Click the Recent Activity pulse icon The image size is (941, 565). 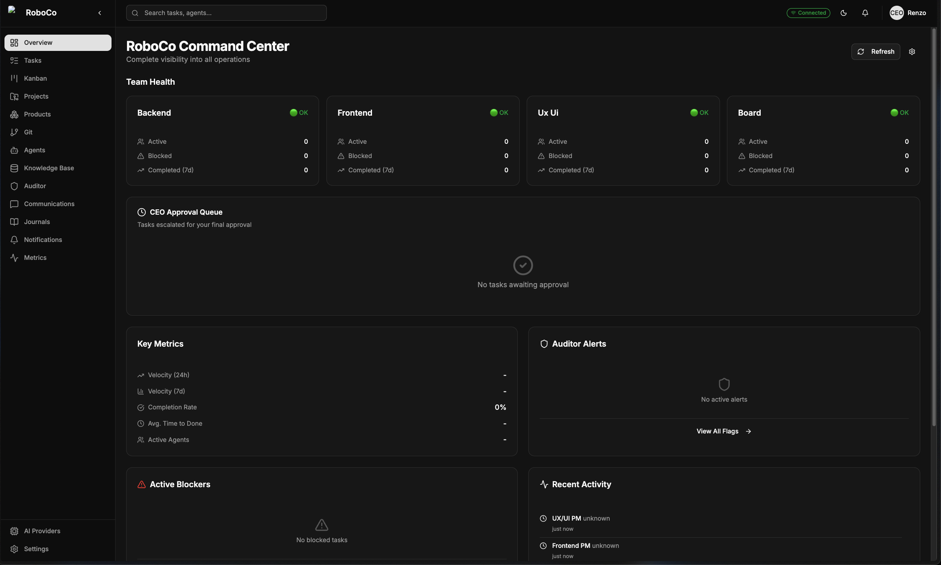[544, 485]
